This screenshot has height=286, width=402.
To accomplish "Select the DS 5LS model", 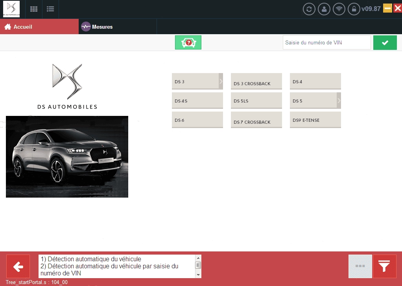I will [x=256, y=101].
